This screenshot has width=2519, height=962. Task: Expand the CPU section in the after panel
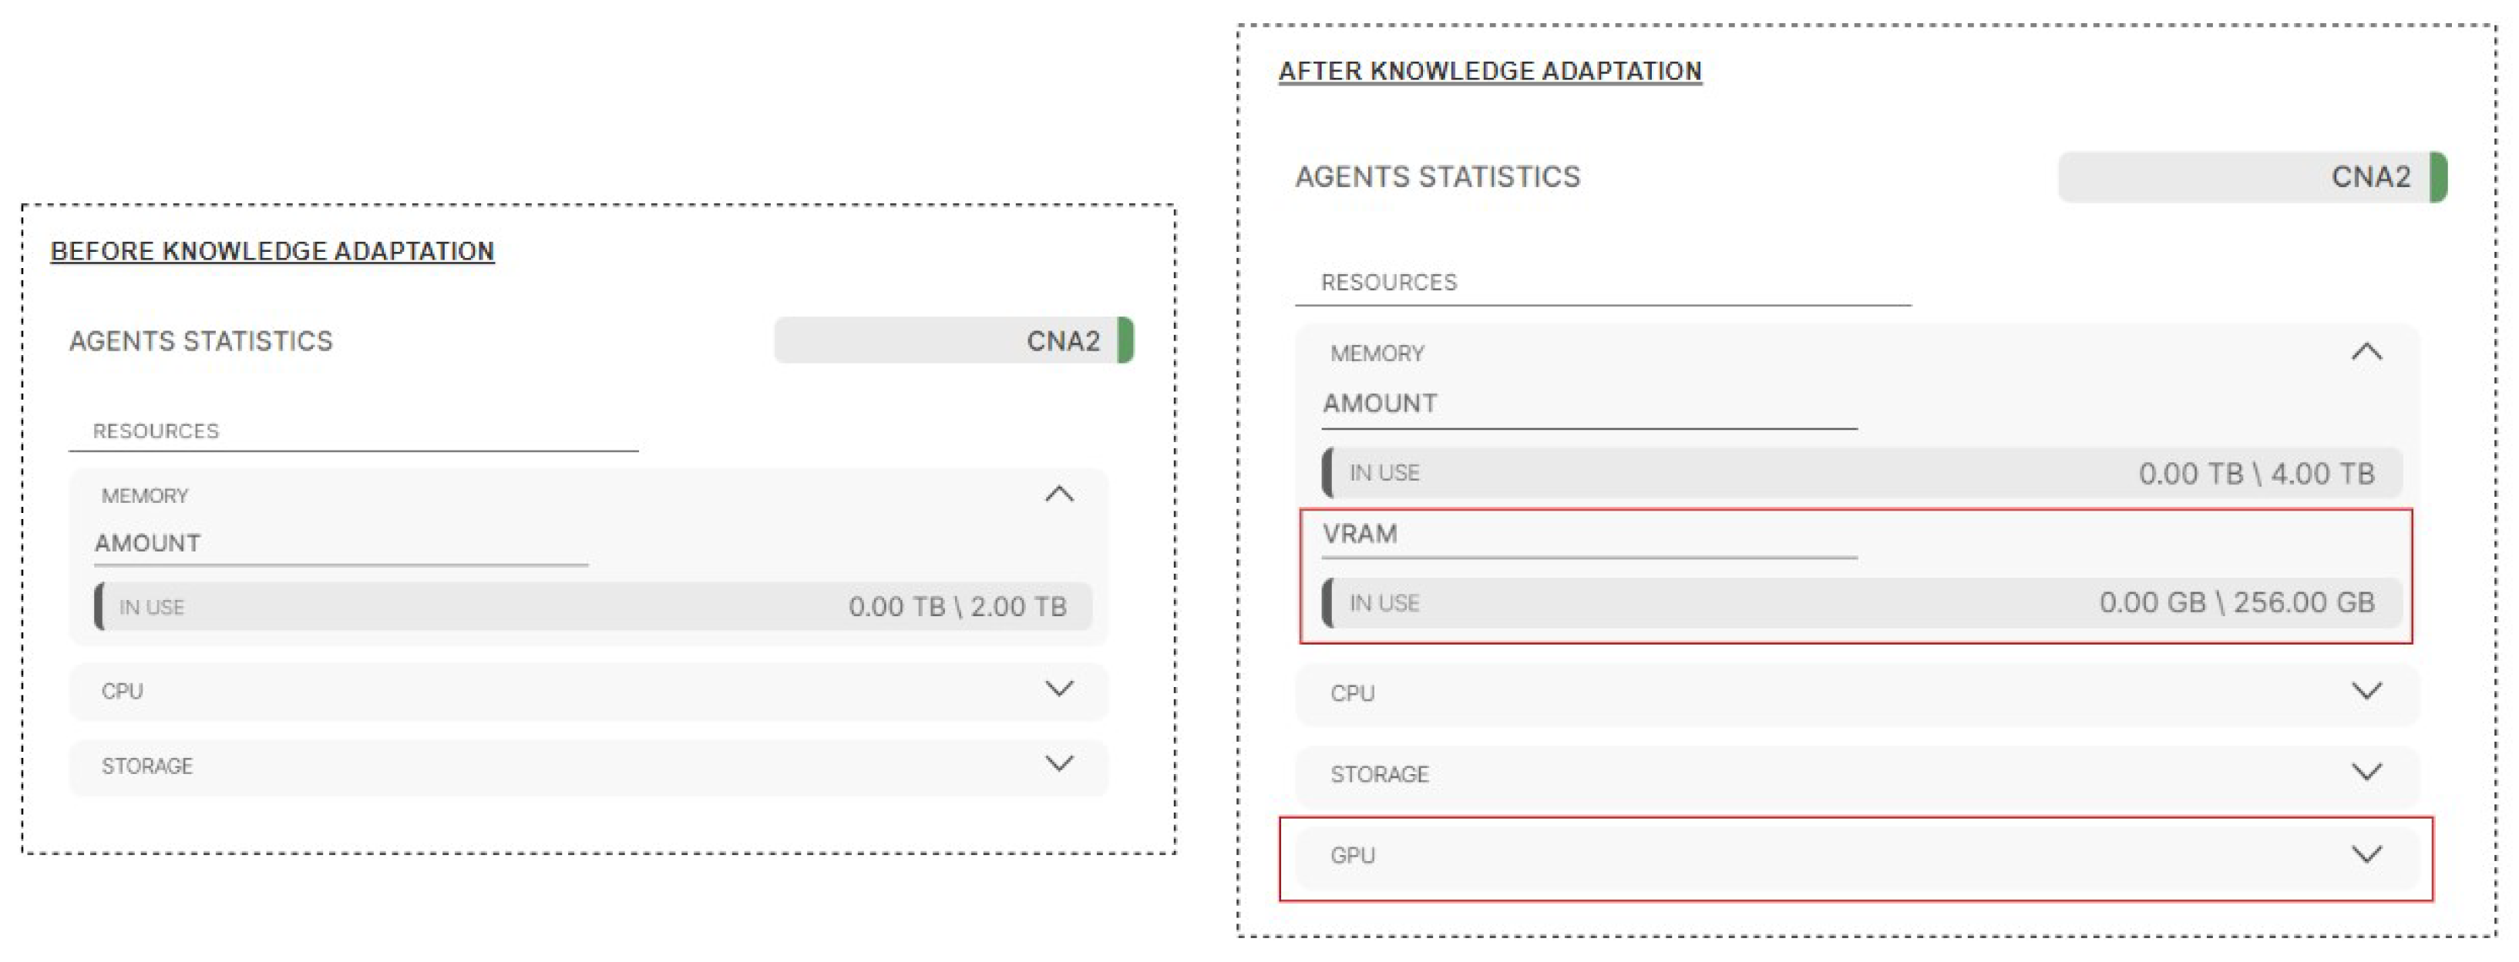coord(2366,692)
